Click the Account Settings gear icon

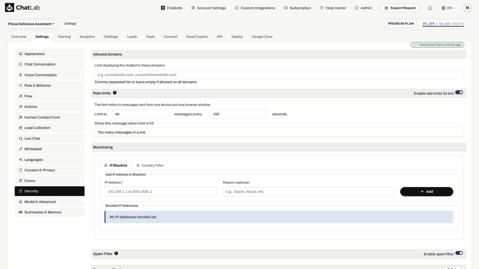[x=193, y=8]
